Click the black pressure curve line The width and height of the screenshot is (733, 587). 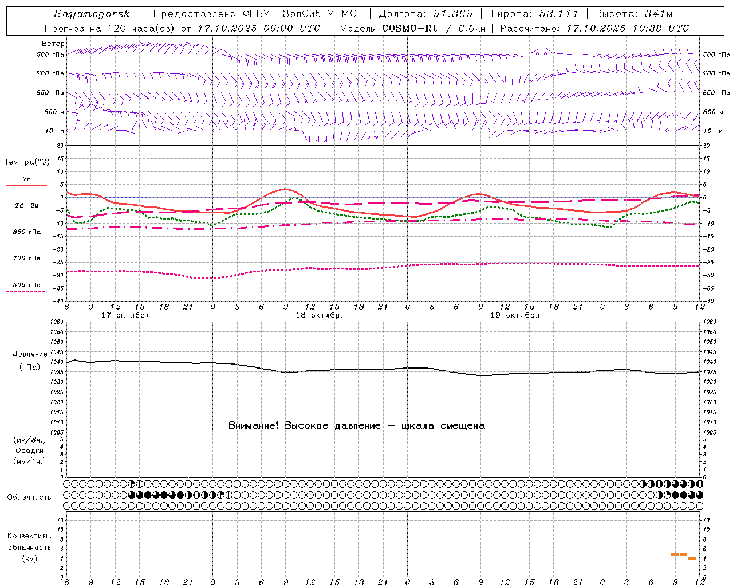pyautogui.click(x=383, y=369)
